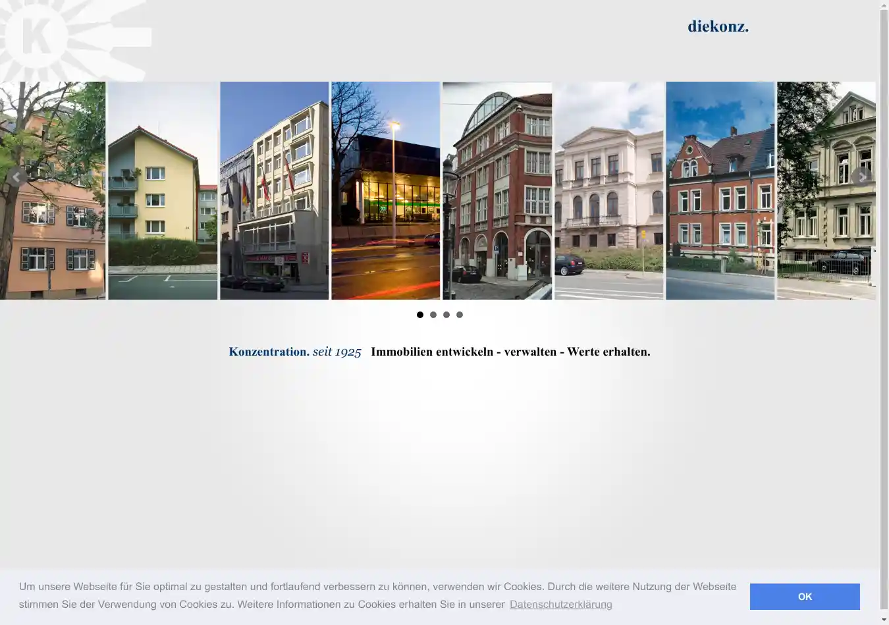Click the scrollbar down arrow
889x625 pixels.
click(884, 620)
